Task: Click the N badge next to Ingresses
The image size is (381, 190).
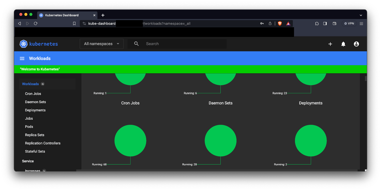Action: [x=44, y=171]
